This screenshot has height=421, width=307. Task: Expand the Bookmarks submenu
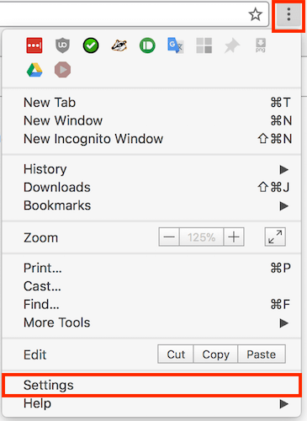151,205
